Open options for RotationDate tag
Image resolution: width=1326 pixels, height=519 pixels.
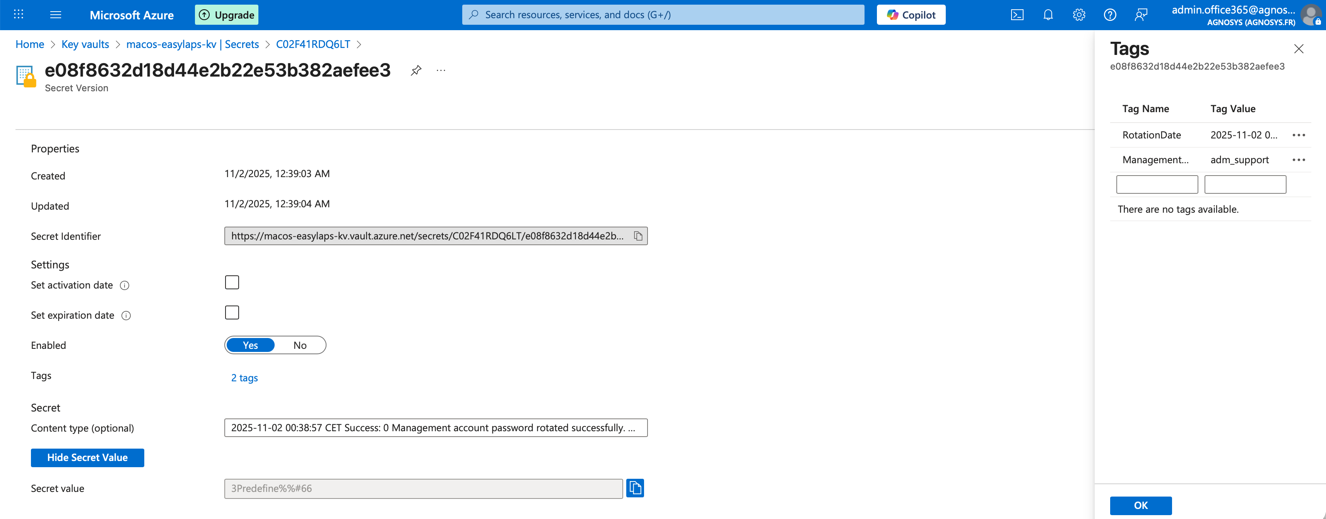[x=1298, y=135]
